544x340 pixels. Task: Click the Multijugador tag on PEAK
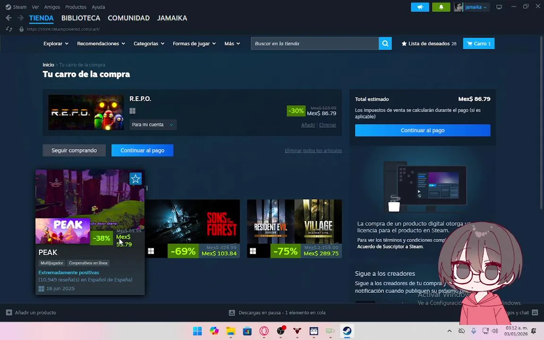[x=52, y=263]
